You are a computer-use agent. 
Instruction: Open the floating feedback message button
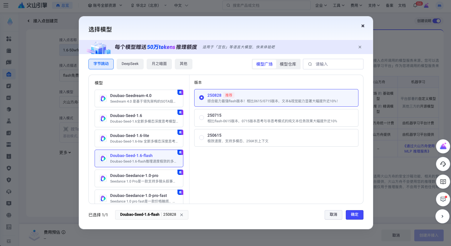coord(443,199)
